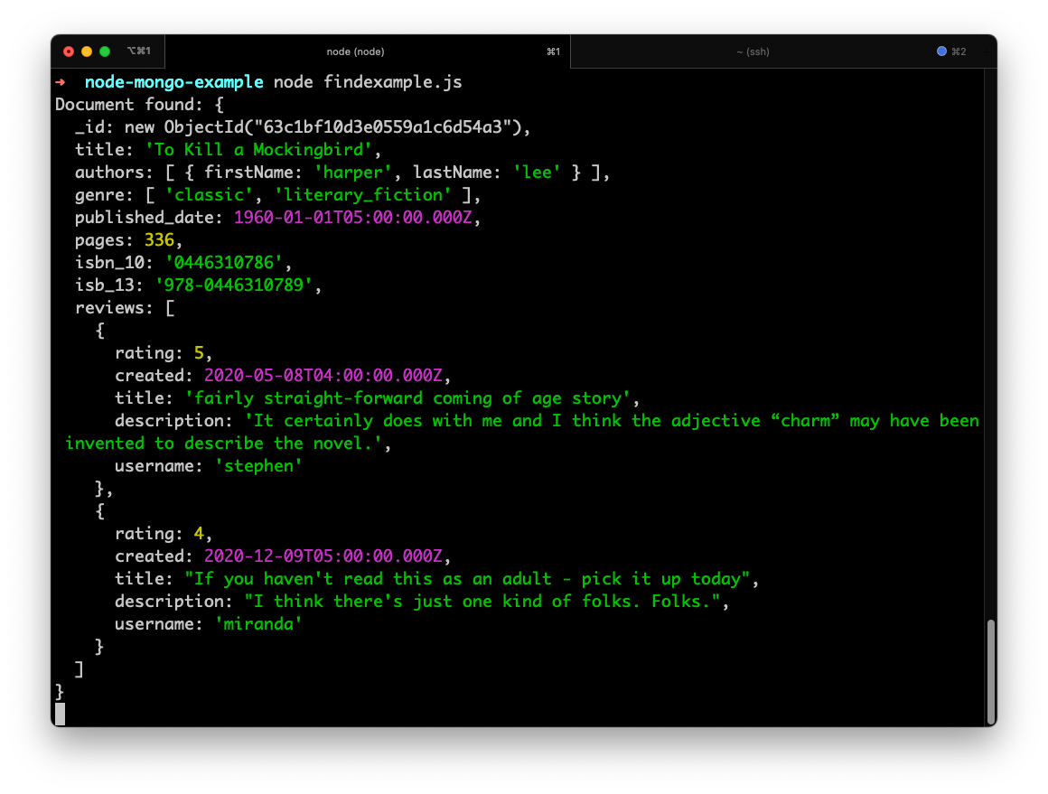Select the isb_13 value '978-0446310789'
Viewport: 1048px width, 794px height.
[234, 285]
